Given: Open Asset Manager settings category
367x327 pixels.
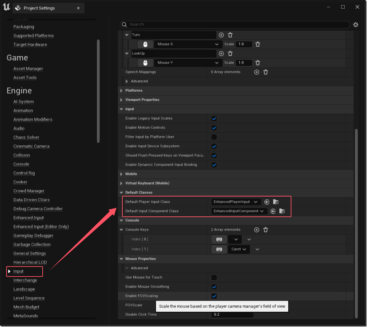Looking at the screenshot, I should point(28,69).
